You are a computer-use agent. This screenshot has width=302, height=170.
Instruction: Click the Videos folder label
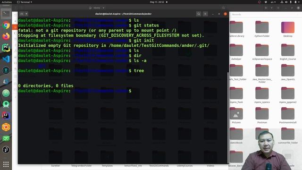pyautogui.click(x=210, y=166)
